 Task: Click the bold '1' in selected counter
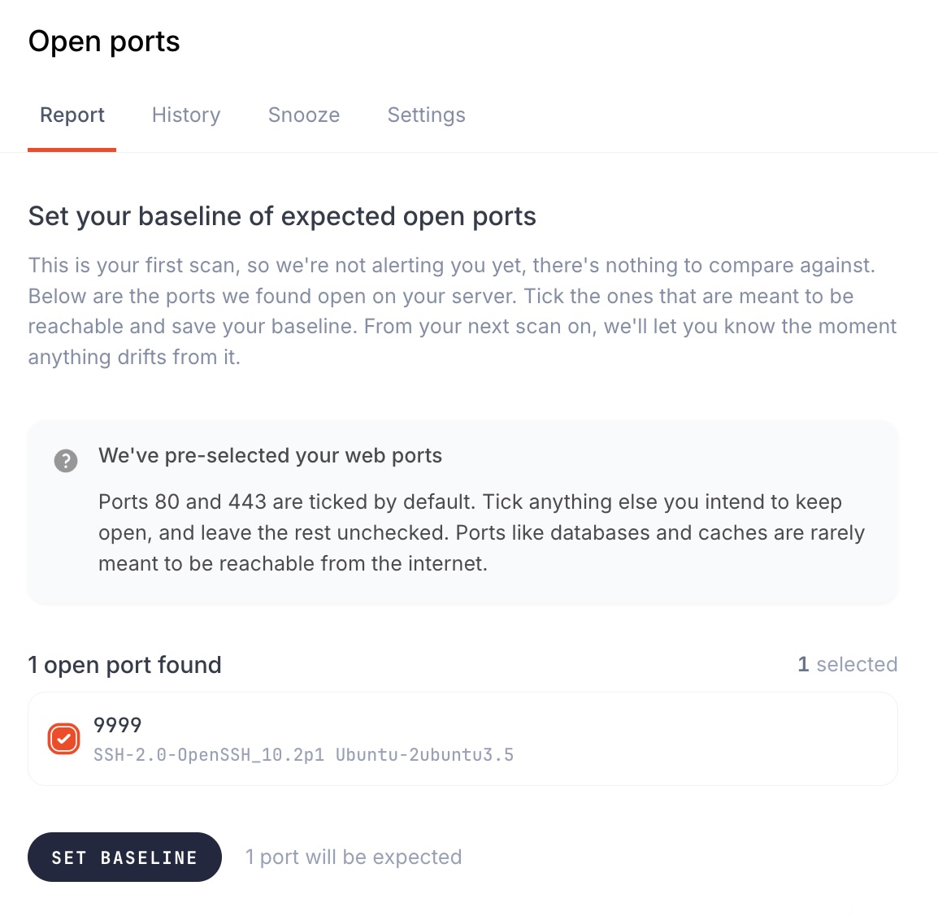tap(803, 664)
